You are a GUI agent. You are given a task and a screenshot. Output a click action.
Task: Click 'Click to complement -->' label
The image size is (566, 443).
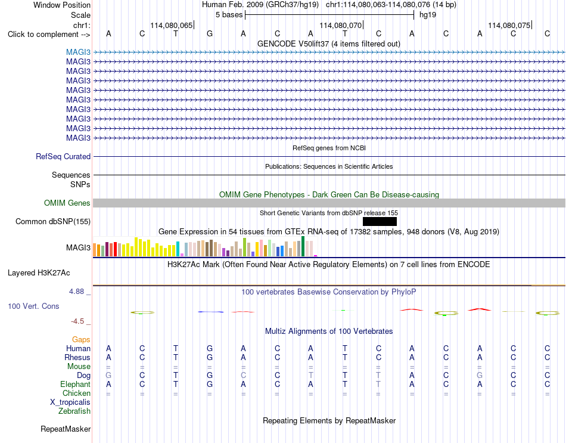(49, 35)
